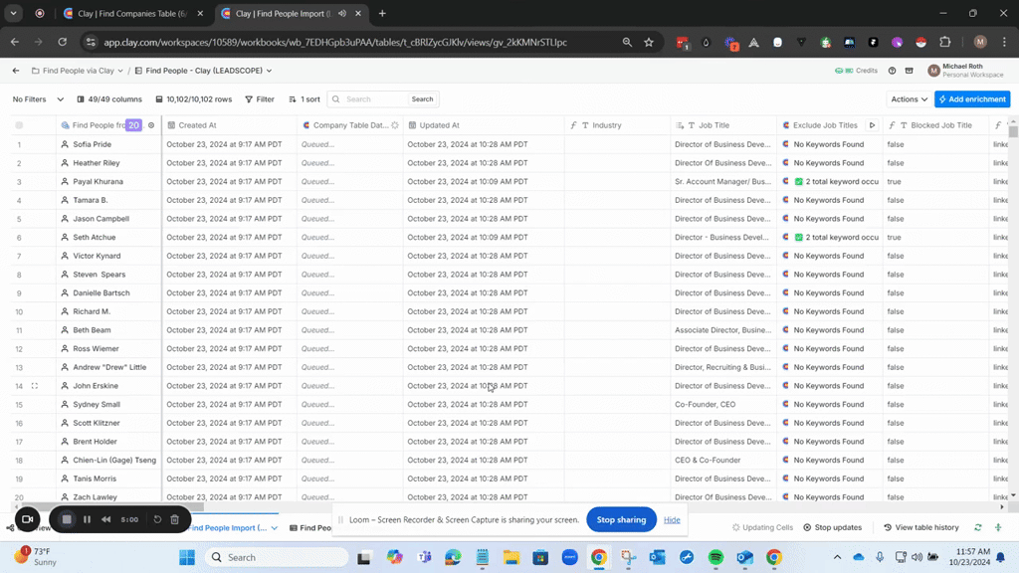This screenshot has height=573, width=1019.
Task: Open the 49/49 columns menu
Action: pos(109,99)
